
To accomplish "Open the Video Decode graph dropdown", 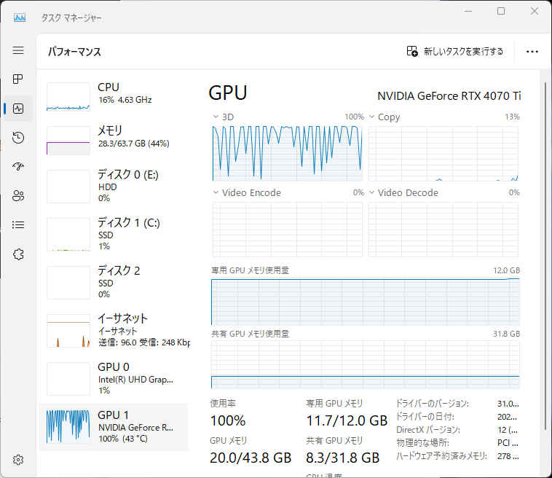I will pyautogui.click(x=372, y=193).
